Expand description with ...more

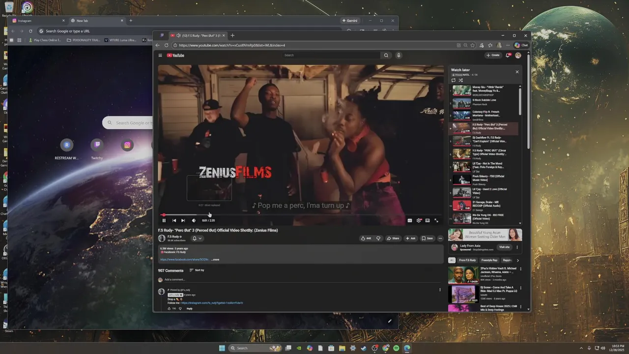[215, 260]
